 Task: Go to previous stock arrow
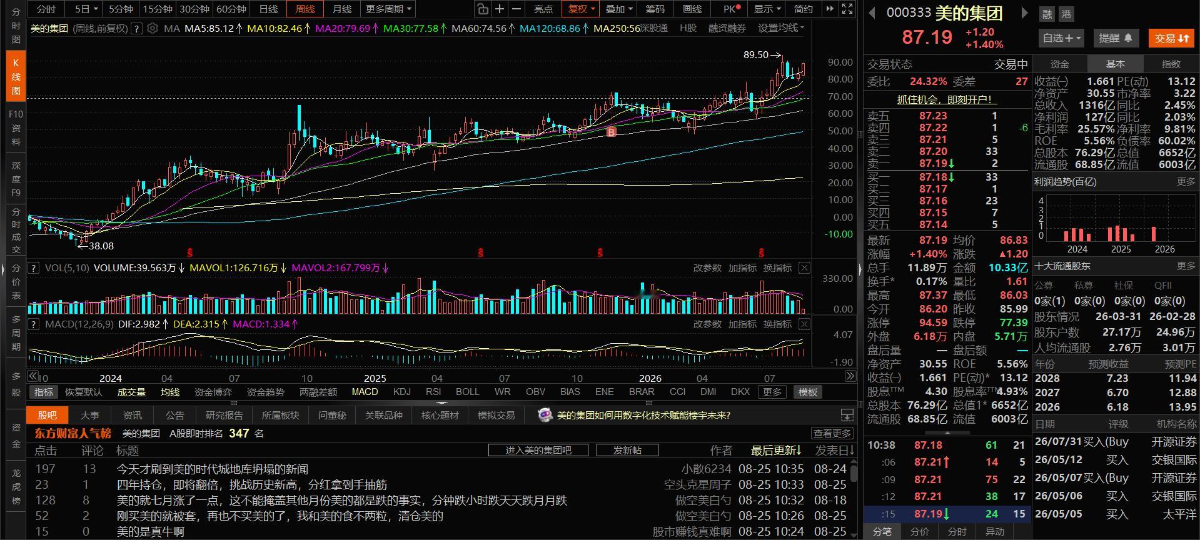[x=872, y=13]
